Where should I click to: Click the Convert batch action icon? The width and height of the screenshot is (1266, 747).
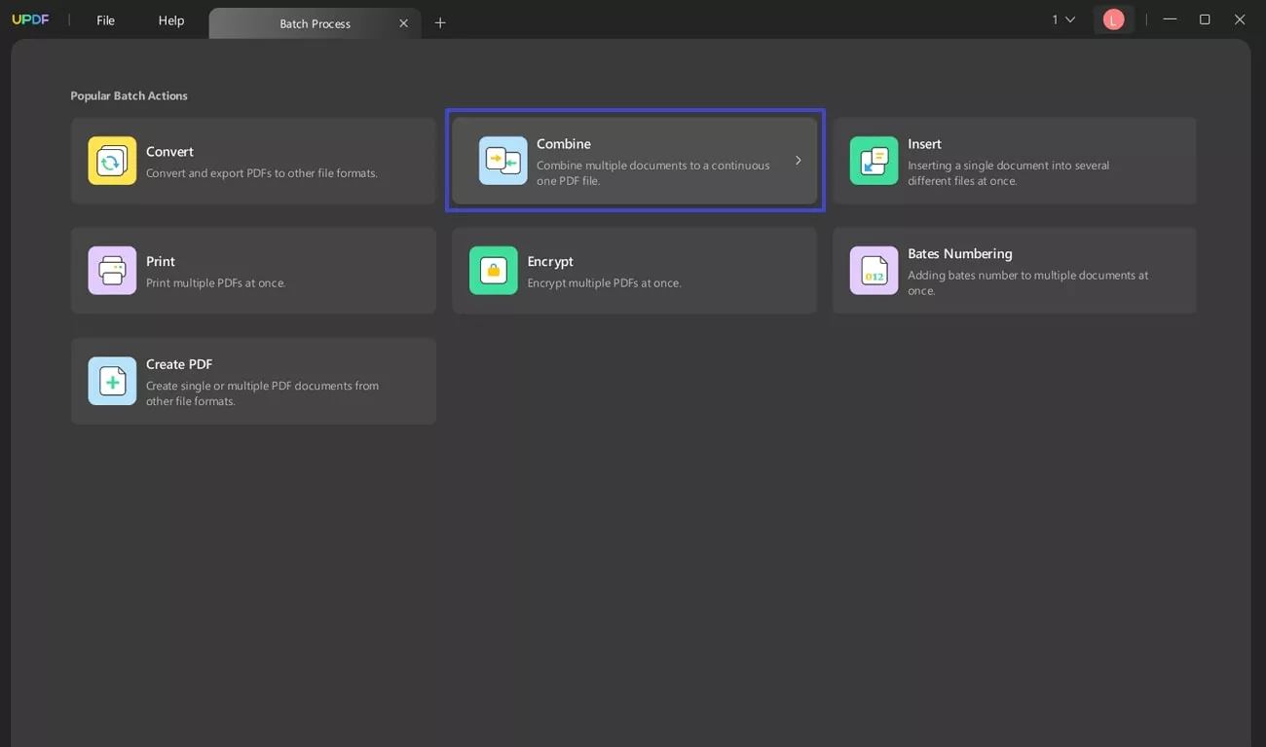tap(112, 161)
